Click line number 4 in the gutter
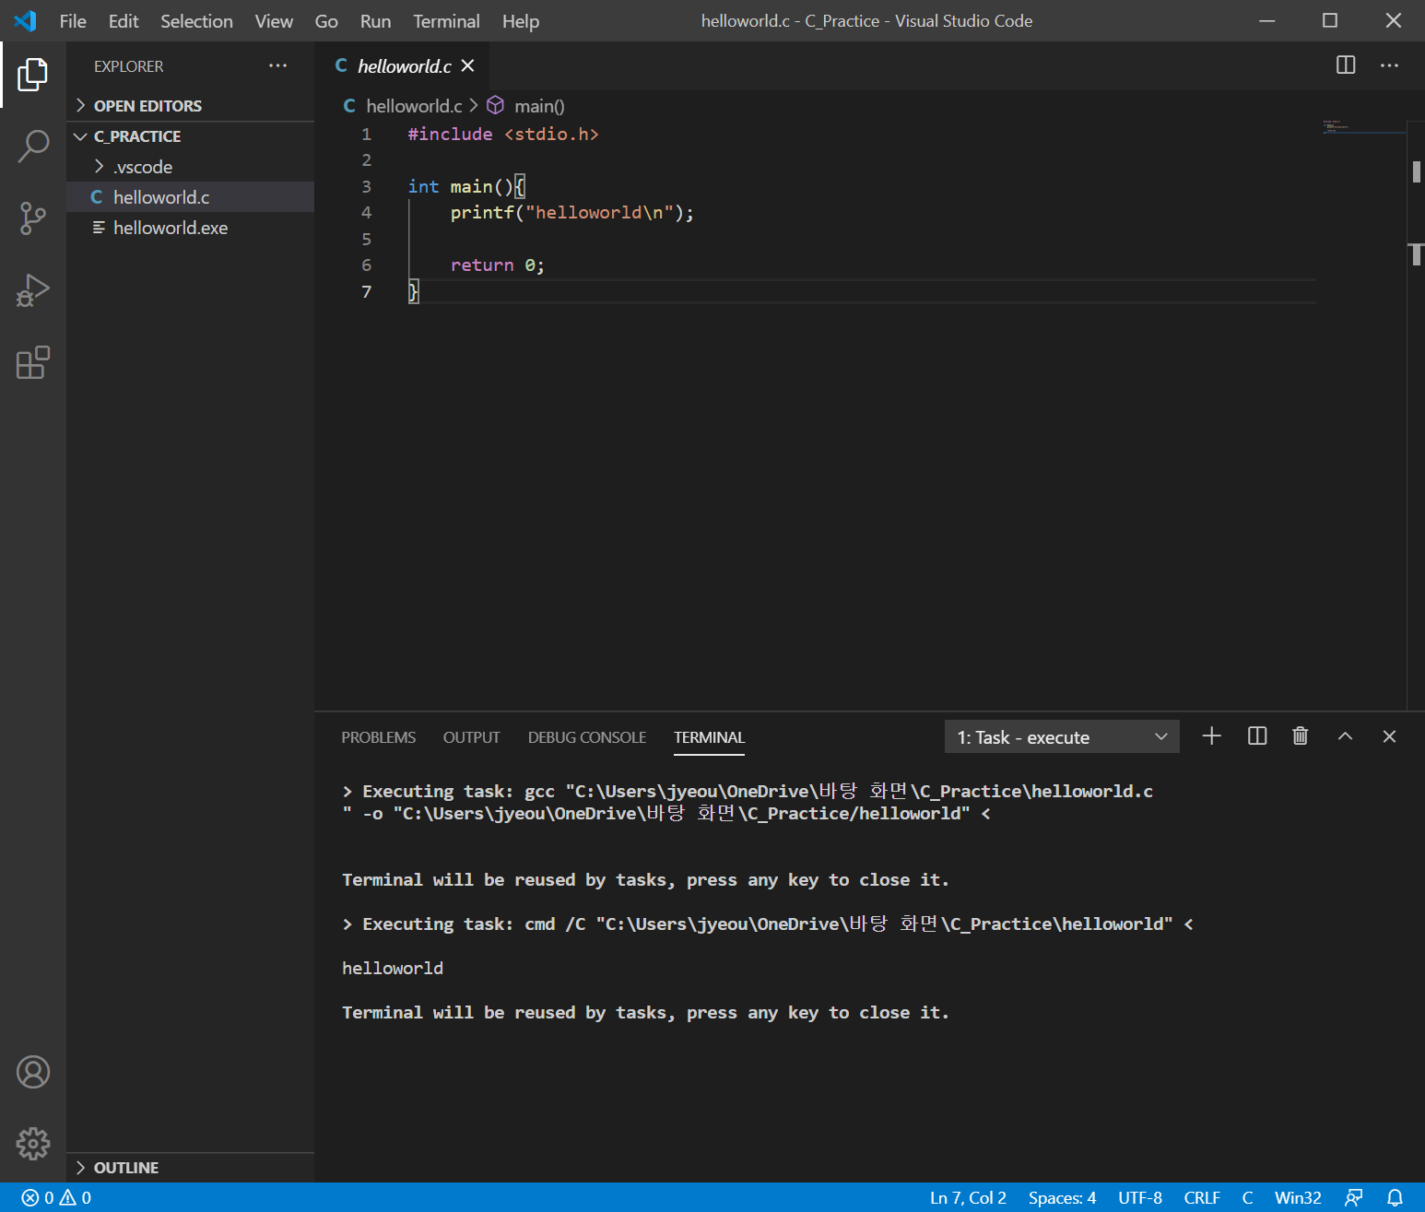1425x1212 pixels. point(366,213)
